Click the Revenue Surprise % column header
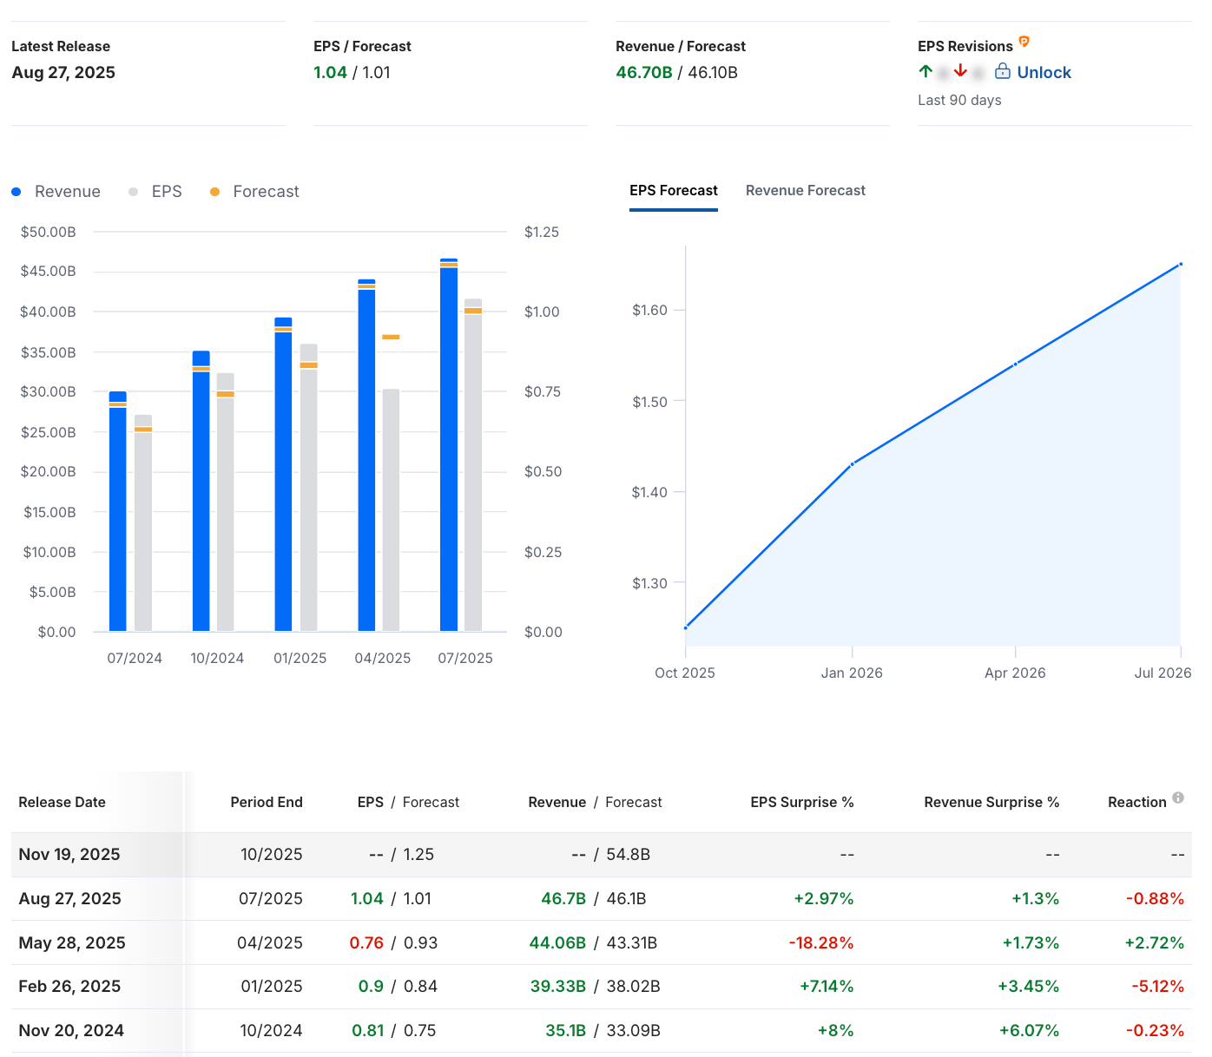 tap(991, 803)
